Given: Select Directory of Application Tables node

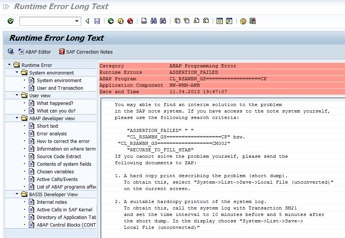Looking at the screenshot, I should click(x=66, y=217).
